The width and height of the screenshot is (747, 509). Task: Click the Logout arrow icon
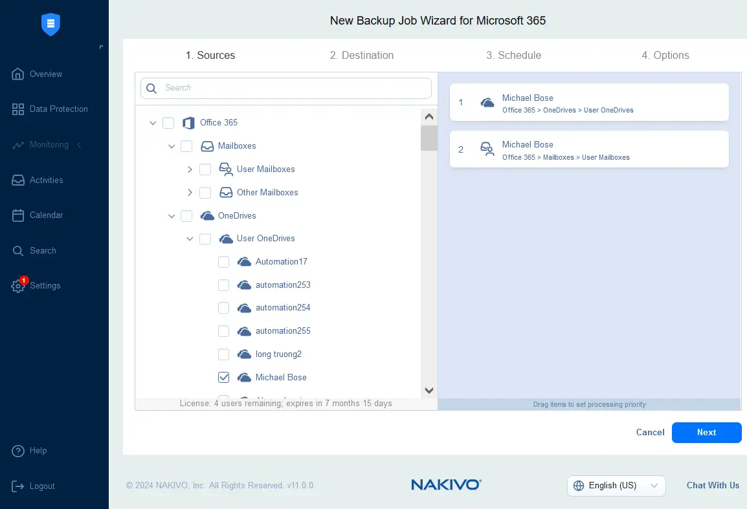pyautogui.click(x=17, y=486)
